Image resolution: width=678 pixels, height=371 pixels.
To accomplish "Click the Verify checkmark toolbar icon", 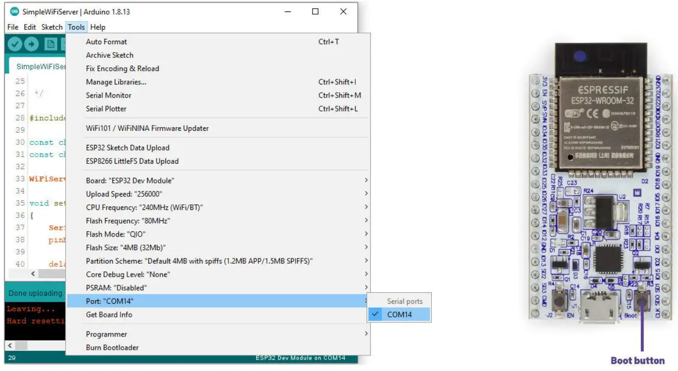I will [x=15, y=45].
